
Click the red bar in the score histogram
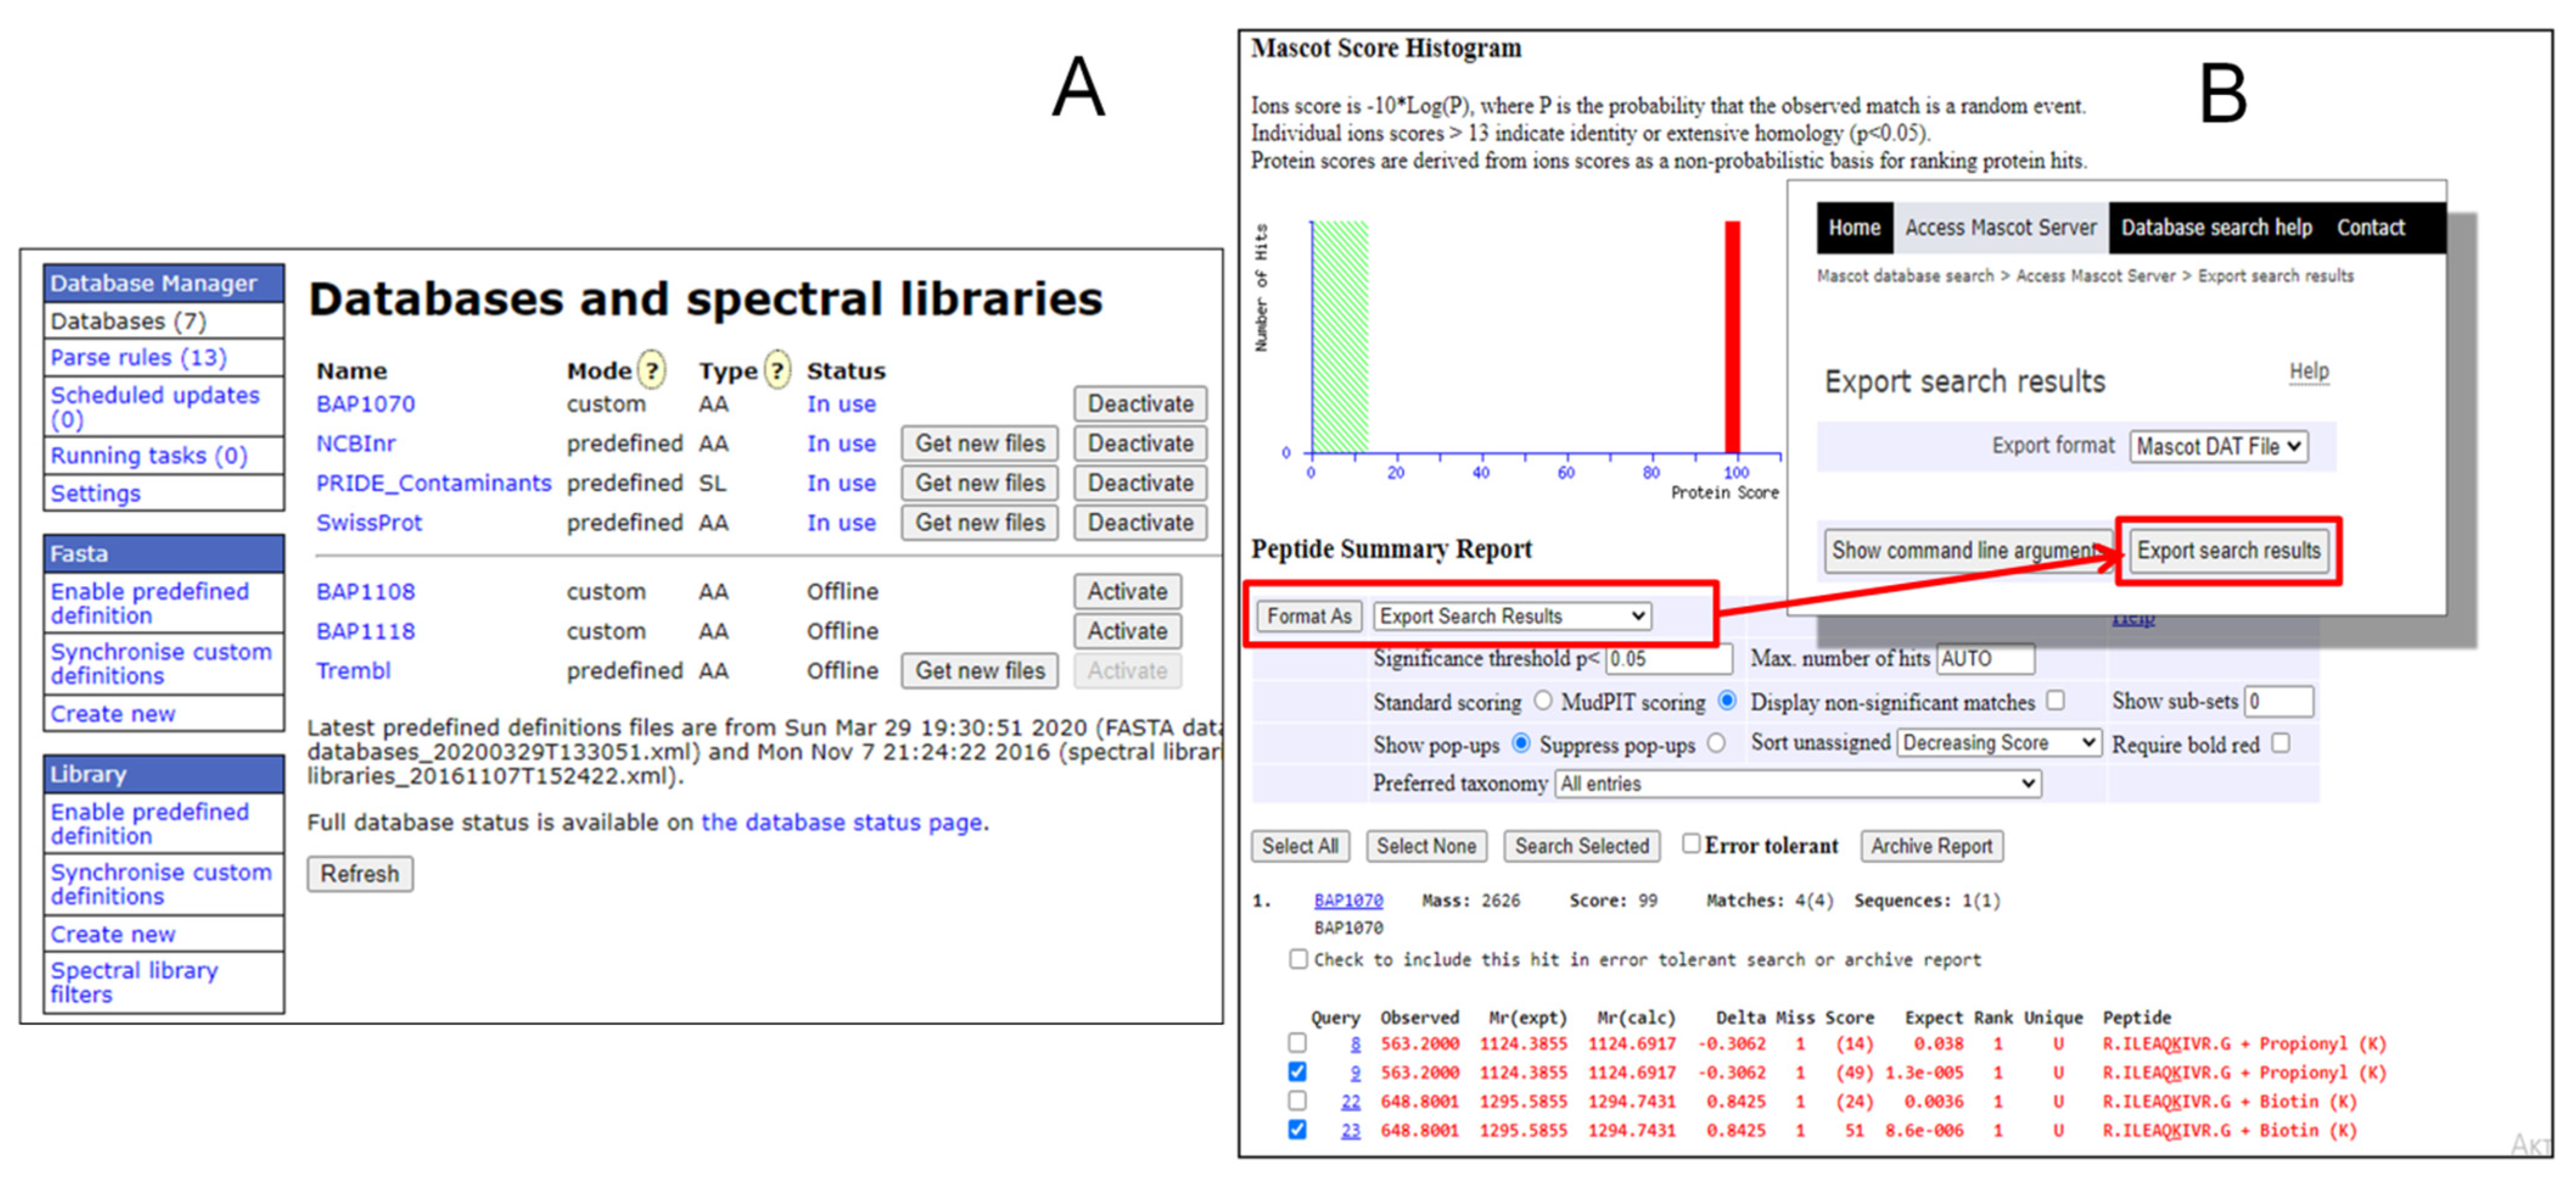click(1732, 337)
